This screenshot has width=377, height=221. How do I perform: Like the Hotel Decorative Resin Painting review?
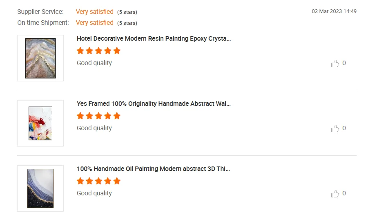pyautogui.click(x=335, y=63)
